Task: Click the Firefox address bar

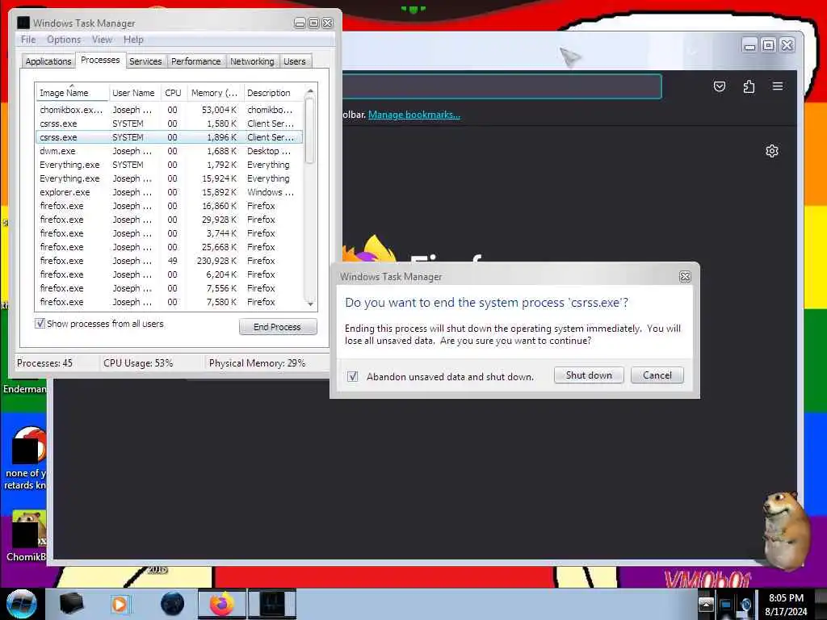Action: (x=501, y=86)
